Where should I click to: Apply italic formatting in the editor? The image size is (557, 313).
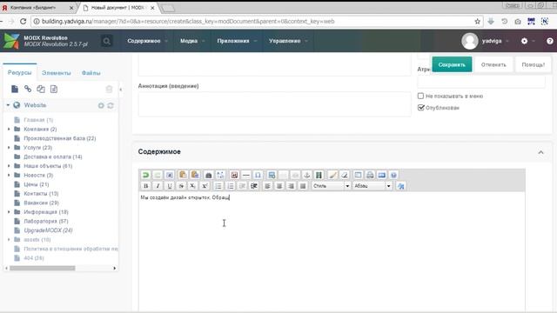point(158,186)
